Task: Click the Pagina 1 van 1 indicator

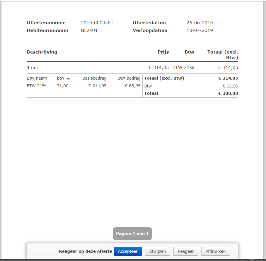Action: click(132, 233)
